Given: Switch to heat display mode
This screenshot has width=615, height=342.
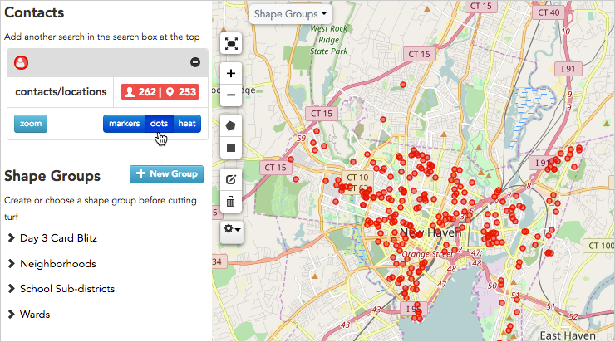Looking at the screenshot, I should [x=187, y=124].
